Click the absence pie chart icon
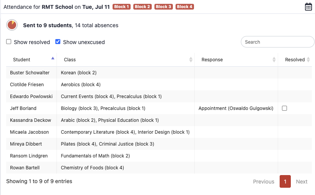The height and width of the screenshot is (195, 315). 12,25
